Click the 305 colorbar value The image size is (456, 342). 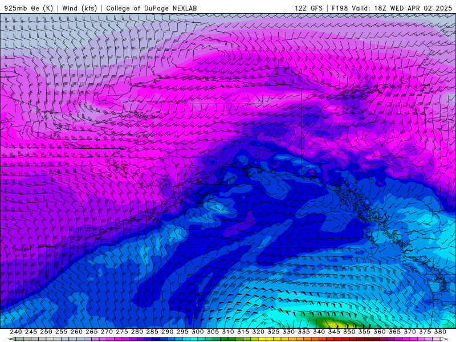tap(213, 332)
